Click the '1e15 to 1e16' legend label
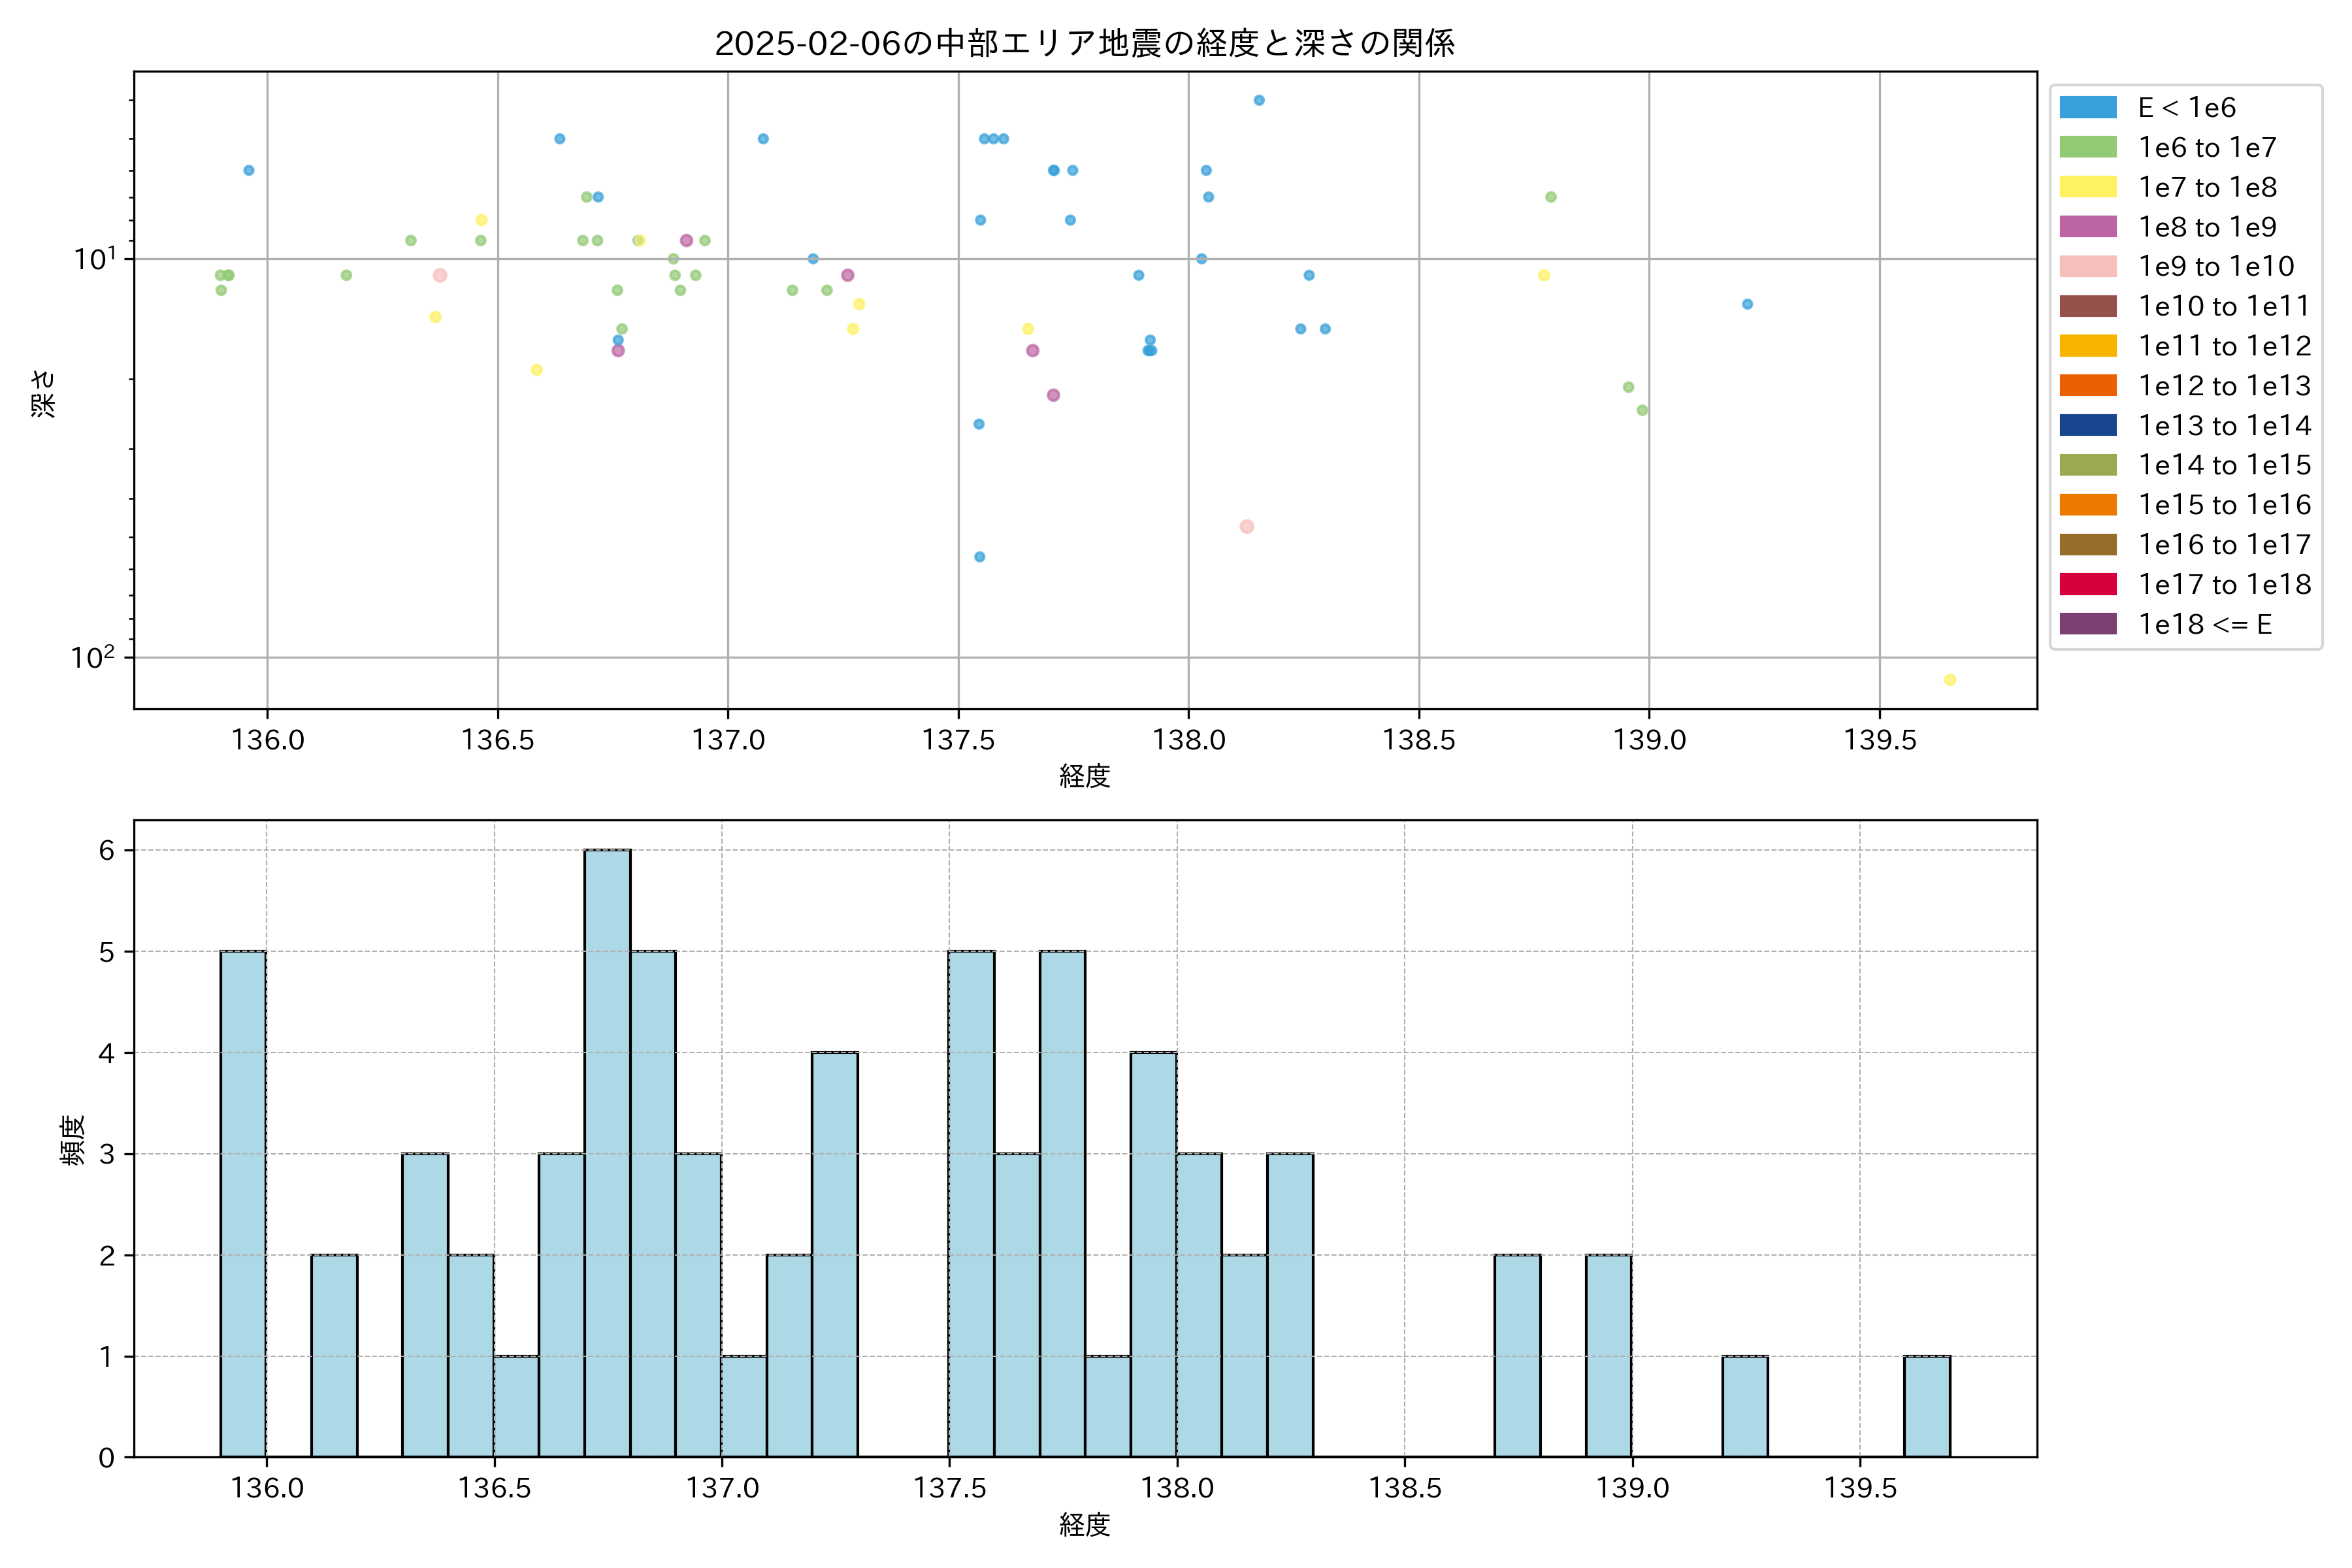2352x1568 pixels. (x=2224, y=505)
